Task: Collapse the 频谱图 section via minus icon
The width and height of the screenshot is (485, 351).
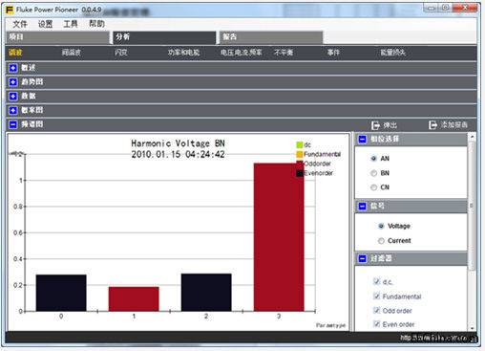Action: pos(13,124)
